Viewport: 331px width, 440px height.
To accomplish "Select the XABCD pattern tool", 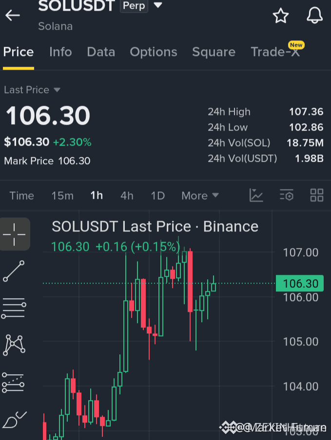I will [x=14, y=345].
